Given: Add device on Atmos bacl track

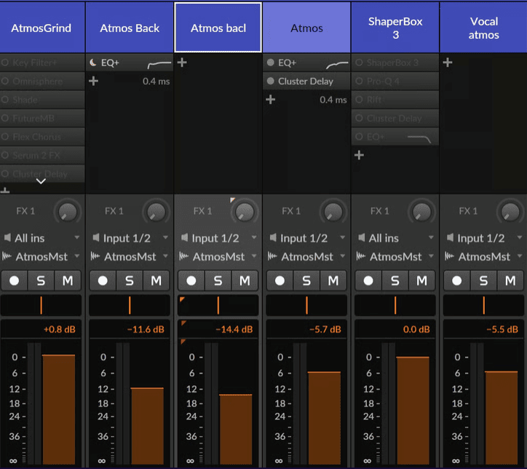Looking at the screenshot, I should [182, 63].
